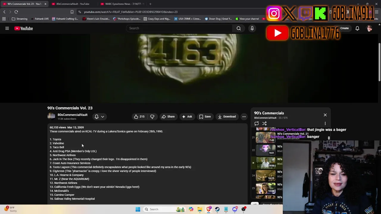Launch Copilot from the taskbar

point(191,209)
